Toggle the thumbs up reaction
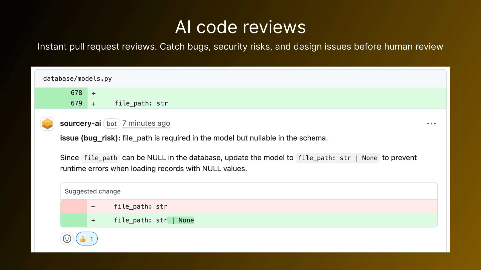This screenshot has height=270, width=481. coord(87,239)
